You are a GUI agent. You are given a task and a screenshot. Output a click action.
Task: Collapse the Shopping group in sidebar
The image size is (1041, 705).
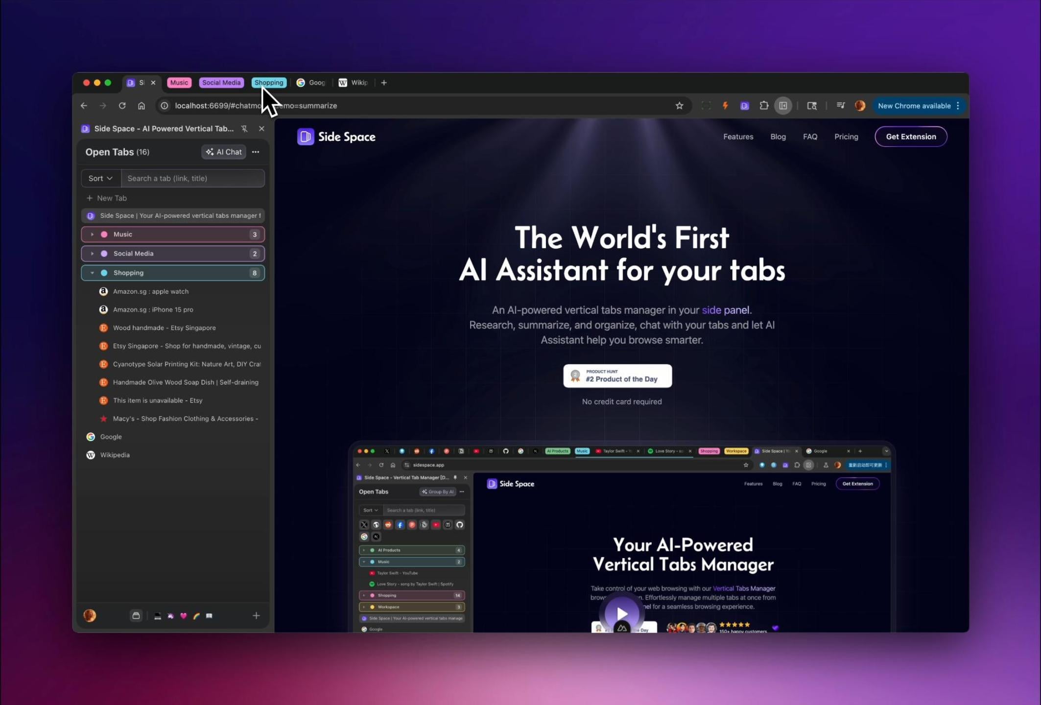(x=92, y=273)
